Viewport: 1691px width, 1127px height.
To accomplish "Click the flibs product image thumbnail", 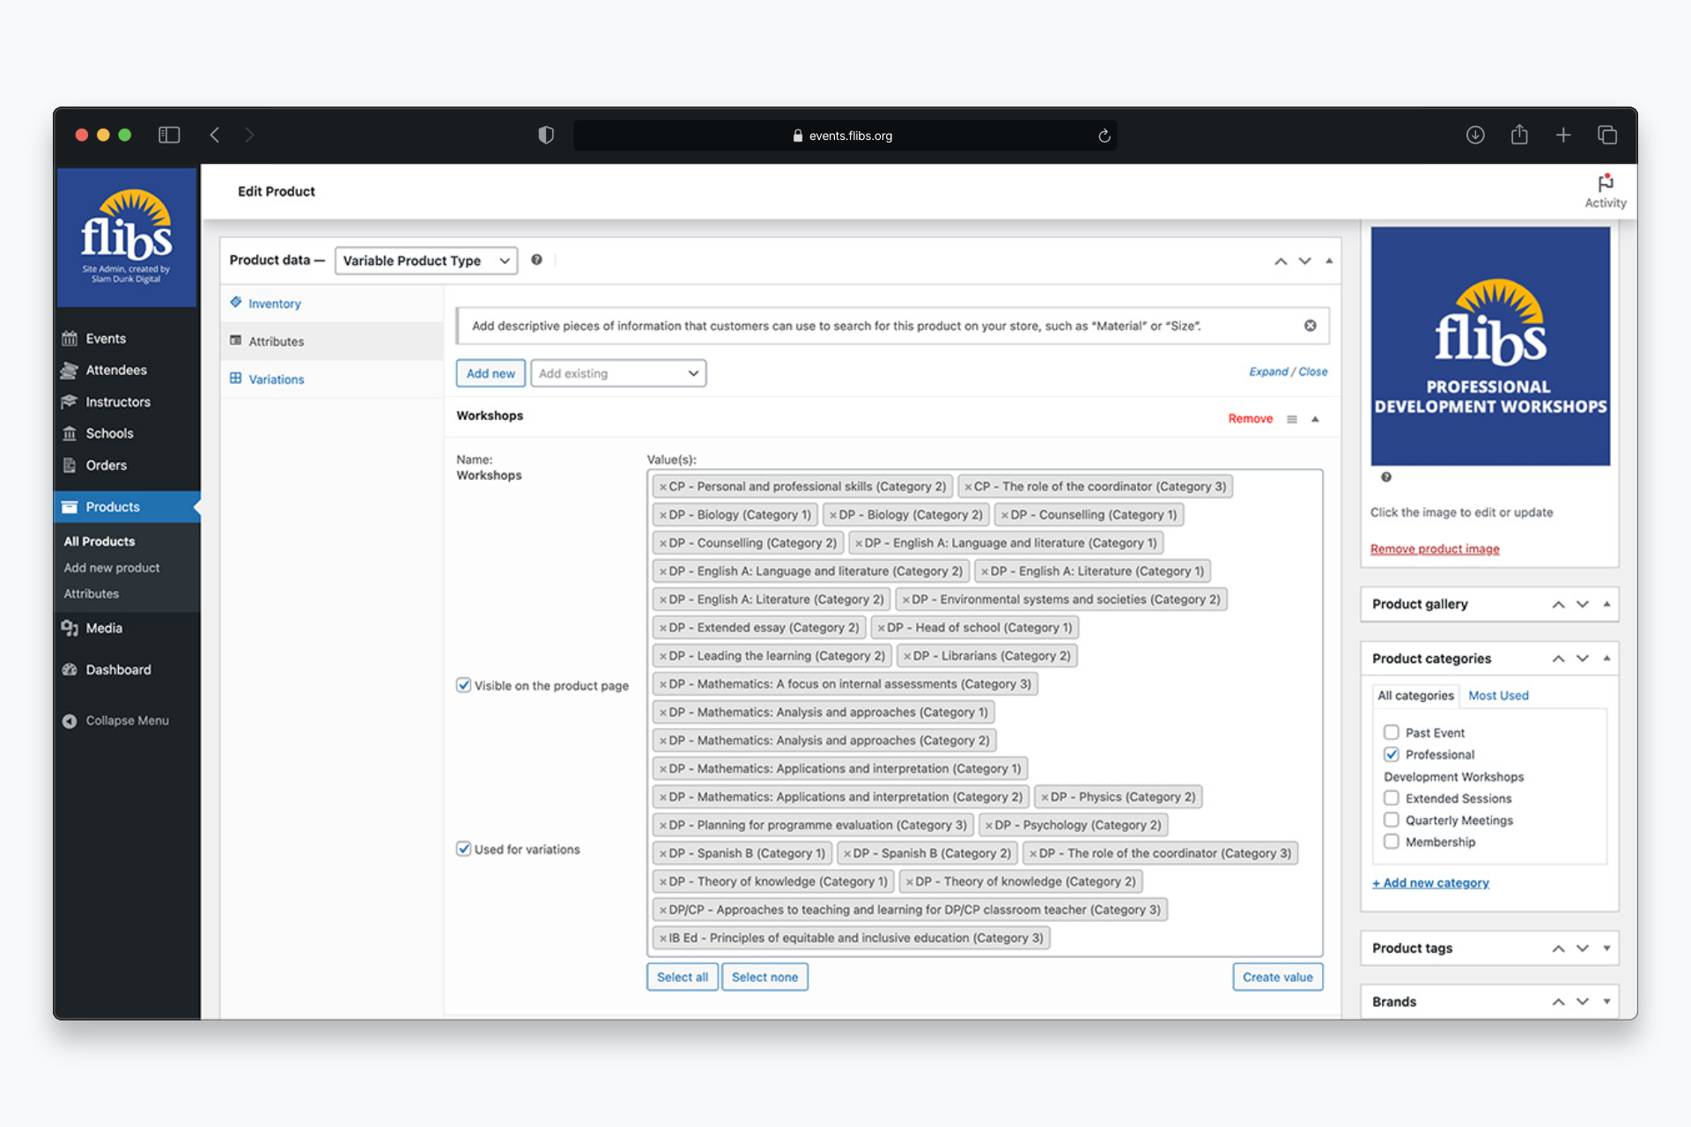I will pyautogui.click(x=1490, y=346).
